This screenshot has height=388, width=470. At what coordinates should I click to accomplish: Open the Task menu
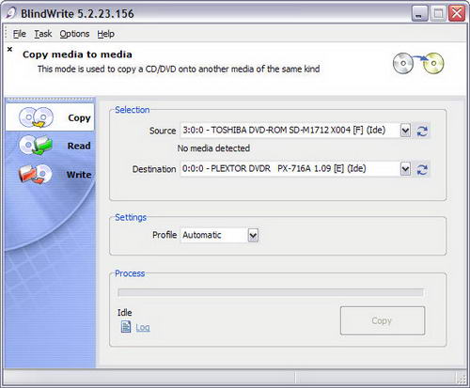click(x=43, y=34)
